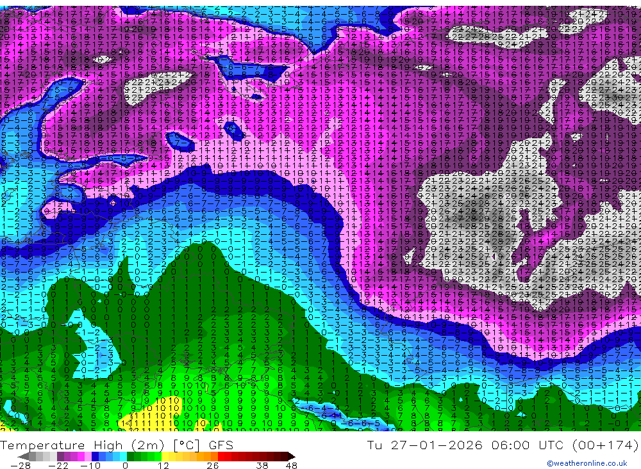641x469 pixels.
Task: Click the gray left arrow of the legend
Action: [x=23, y=457]
